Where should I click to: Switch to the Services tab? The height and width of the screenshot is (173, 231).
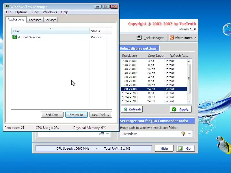coord(51,20)
